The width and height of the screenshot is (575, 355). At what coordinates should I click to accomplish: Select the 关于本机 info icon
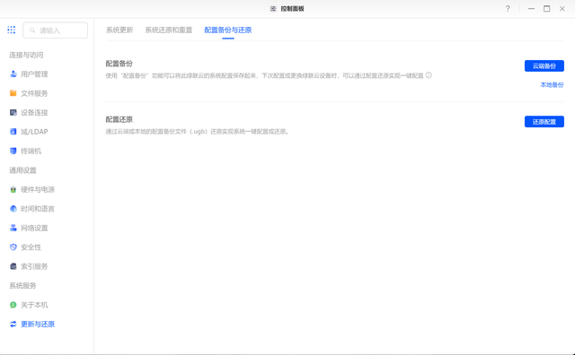click(x=13, y=305)
